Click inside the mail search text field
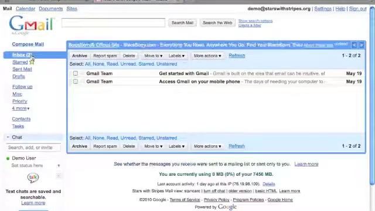375x211 pixels. click(113, 23)
